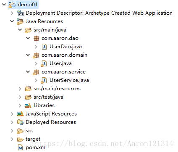The height and width of the screenshot is (152, 178).
Task: Click the com.aaron.domain package icon
Action: coord(36,55)
